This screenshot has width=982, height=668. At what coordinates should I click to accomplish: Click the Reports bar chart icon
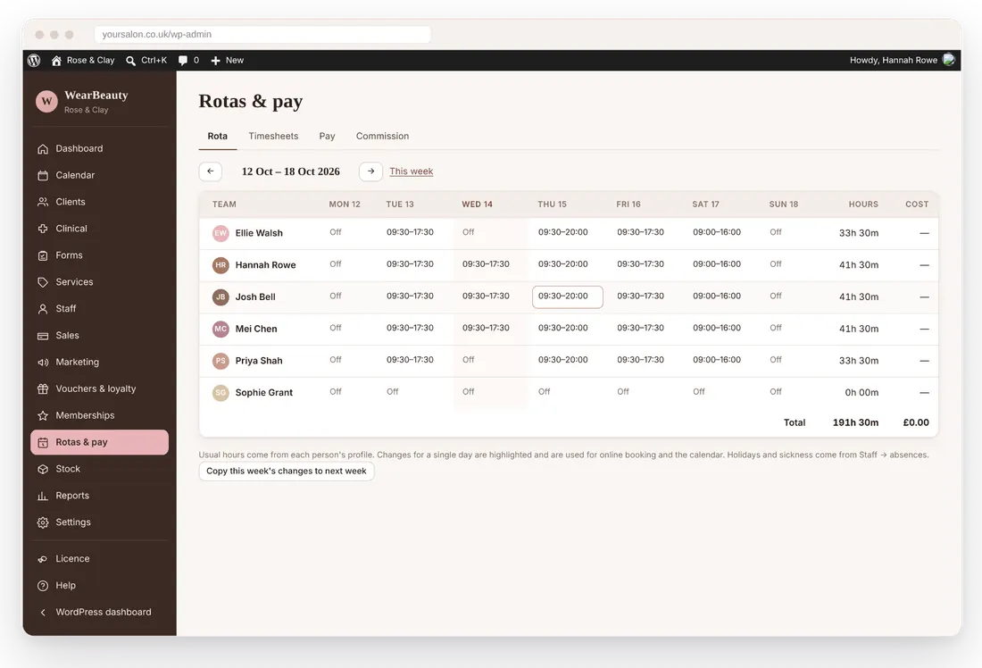(x=43, y=496)
